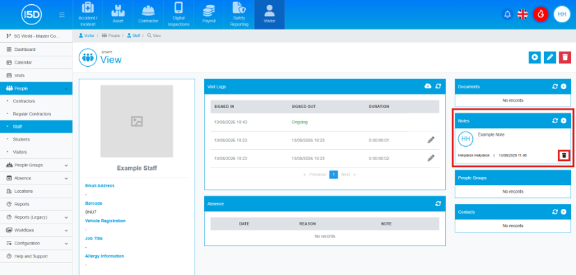576x275 pixels.
Task: Click the DURATION column header
Action: point(379,107)
